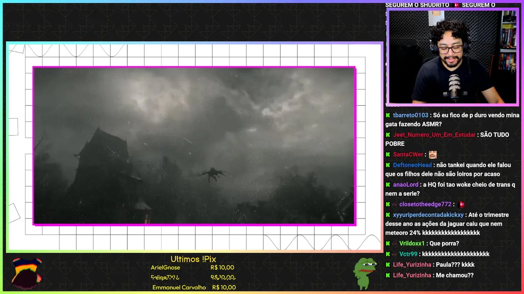
Task: Click the small second badge before closetotheedge772
Action: click(394, 205)
